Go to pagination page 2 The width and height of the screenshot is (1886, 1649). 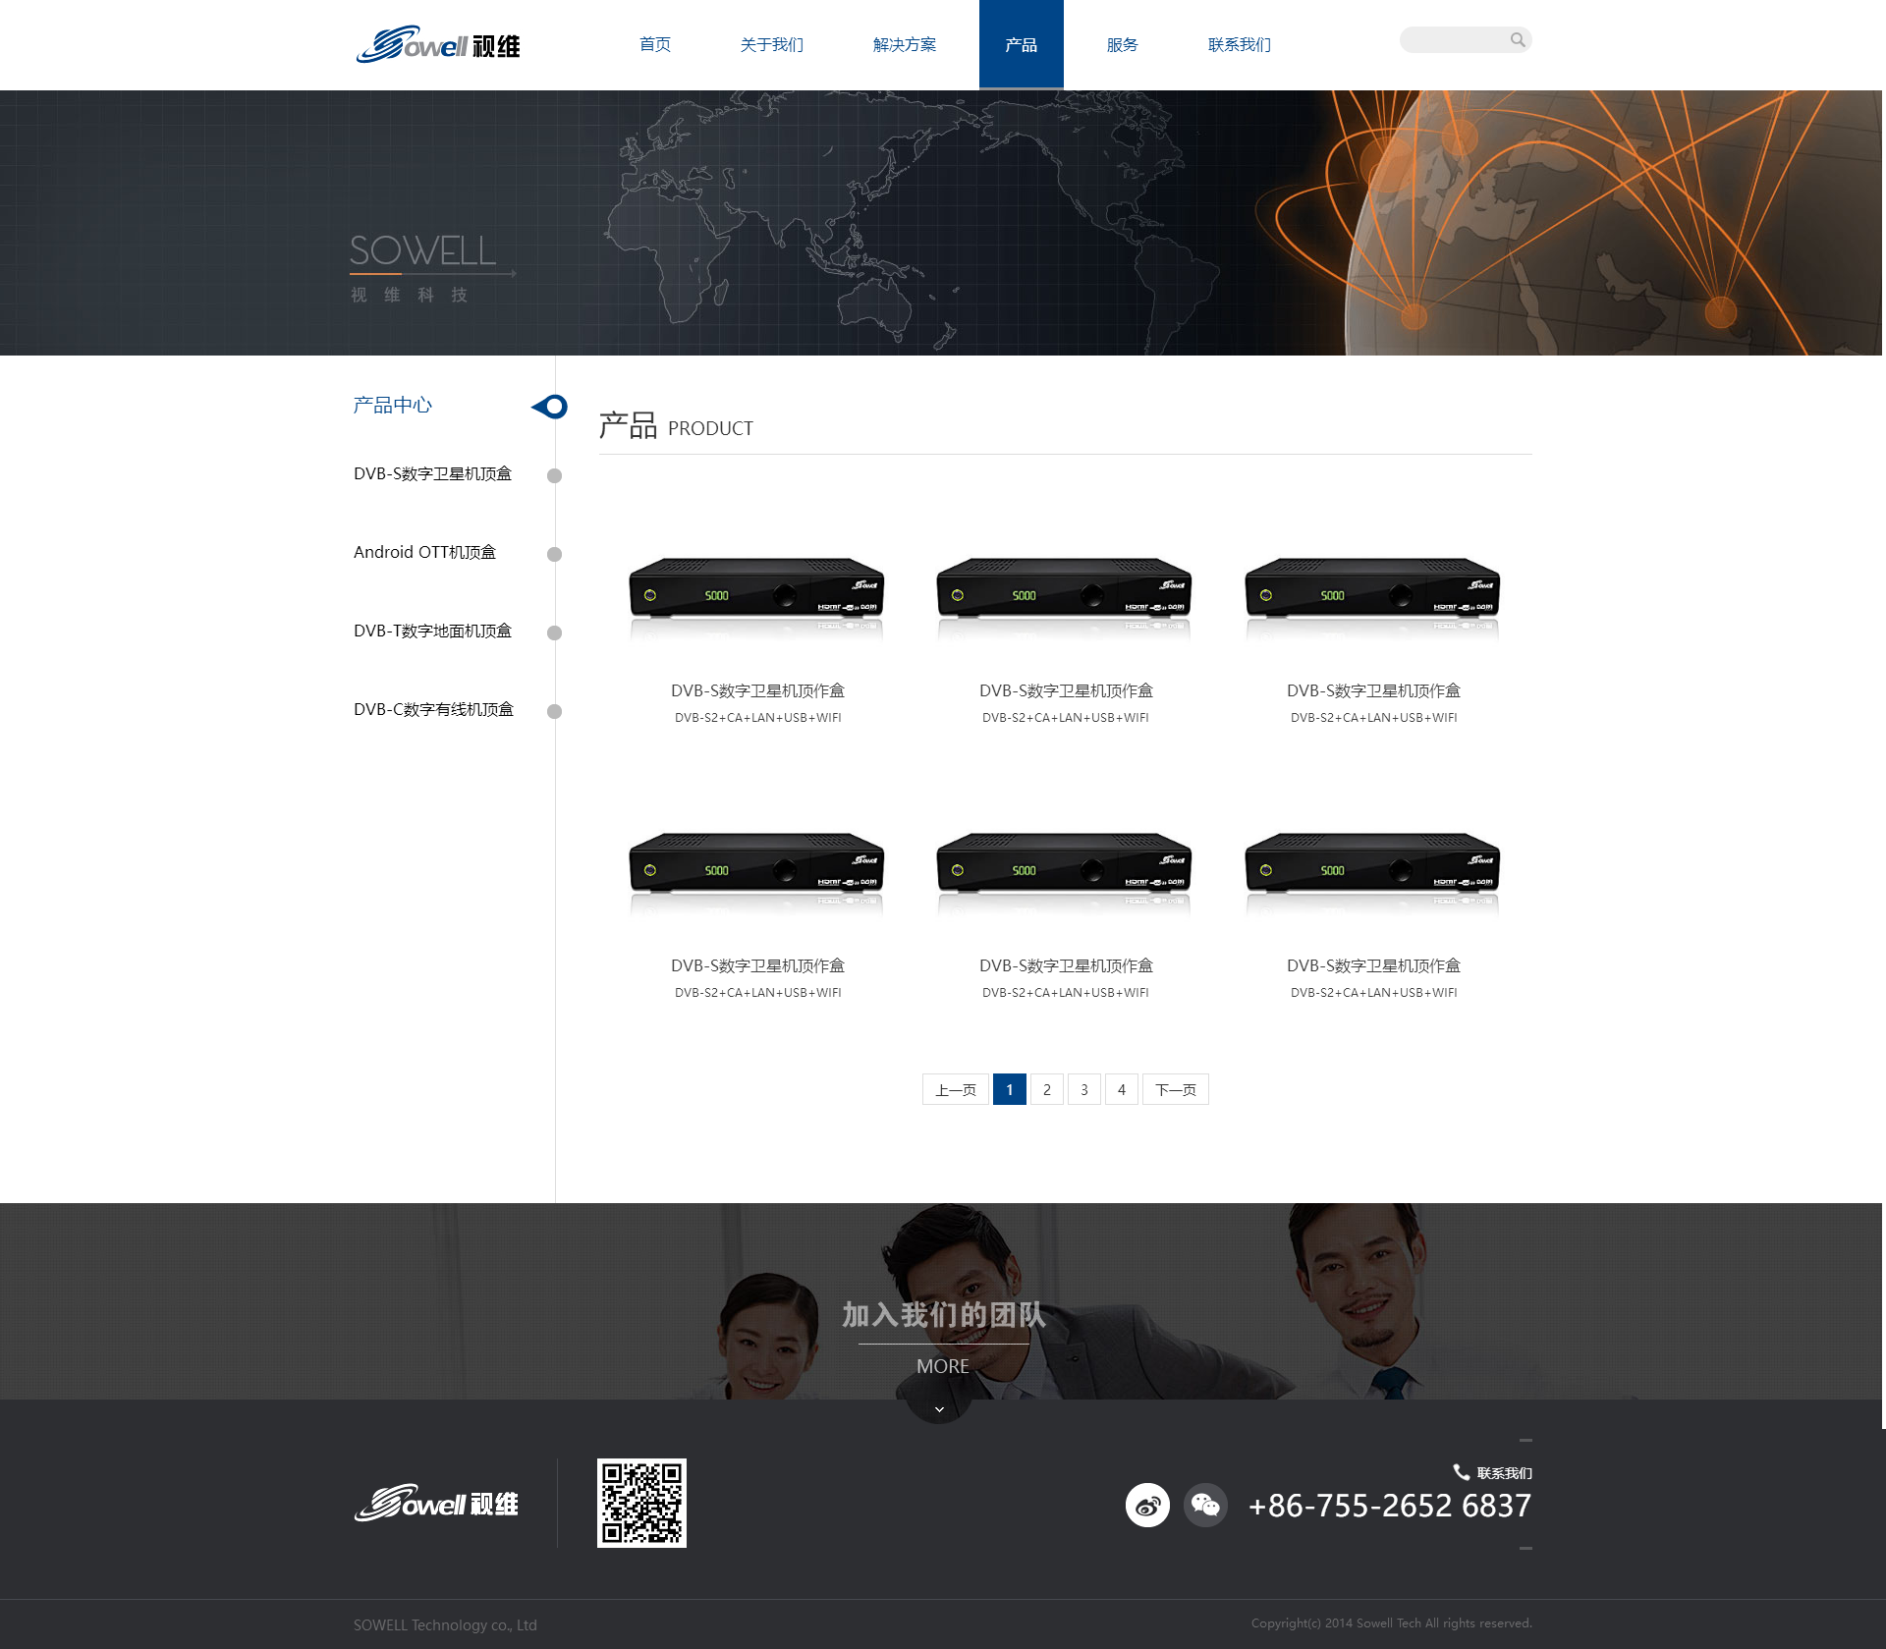pyautogui.click(x=1047, y=1089)
